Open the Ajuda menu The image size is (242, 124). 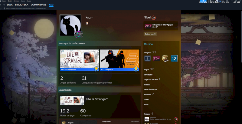coord(29,1)
